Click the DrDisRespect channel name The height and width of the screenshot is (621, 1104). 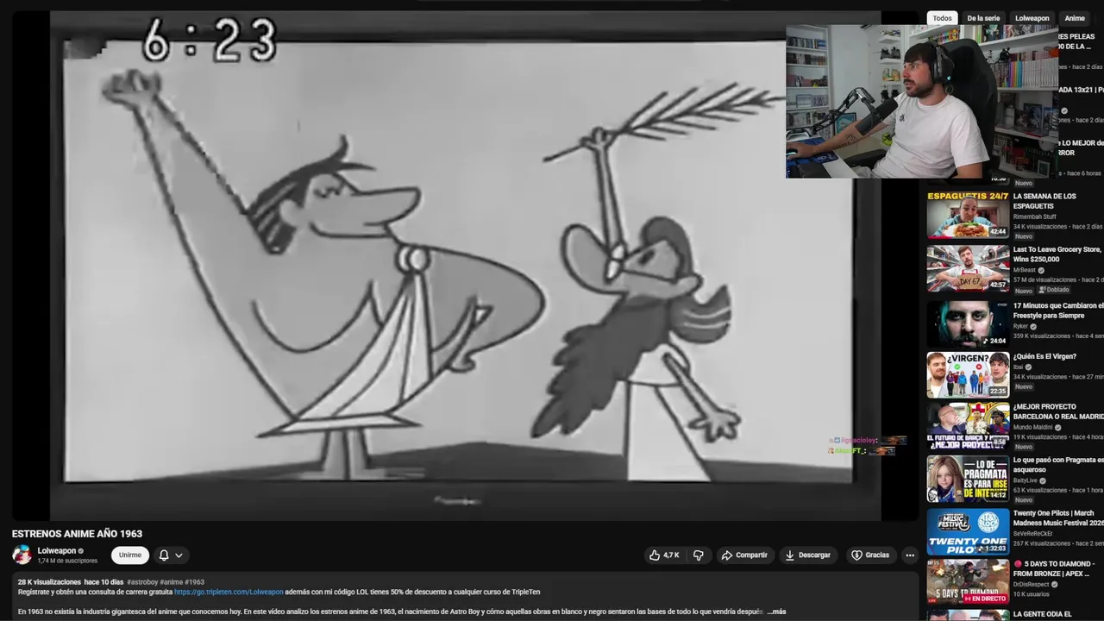1032,584
